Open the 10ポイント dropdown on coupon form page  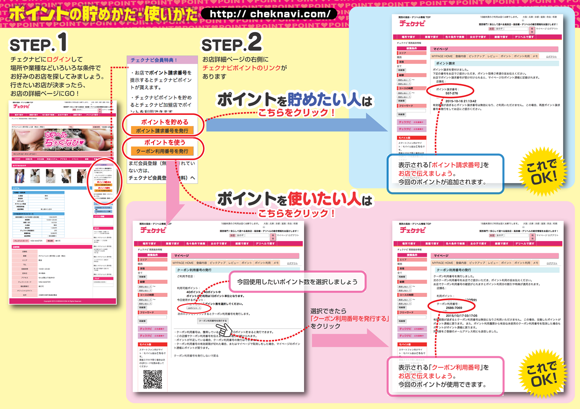(193, 308)
